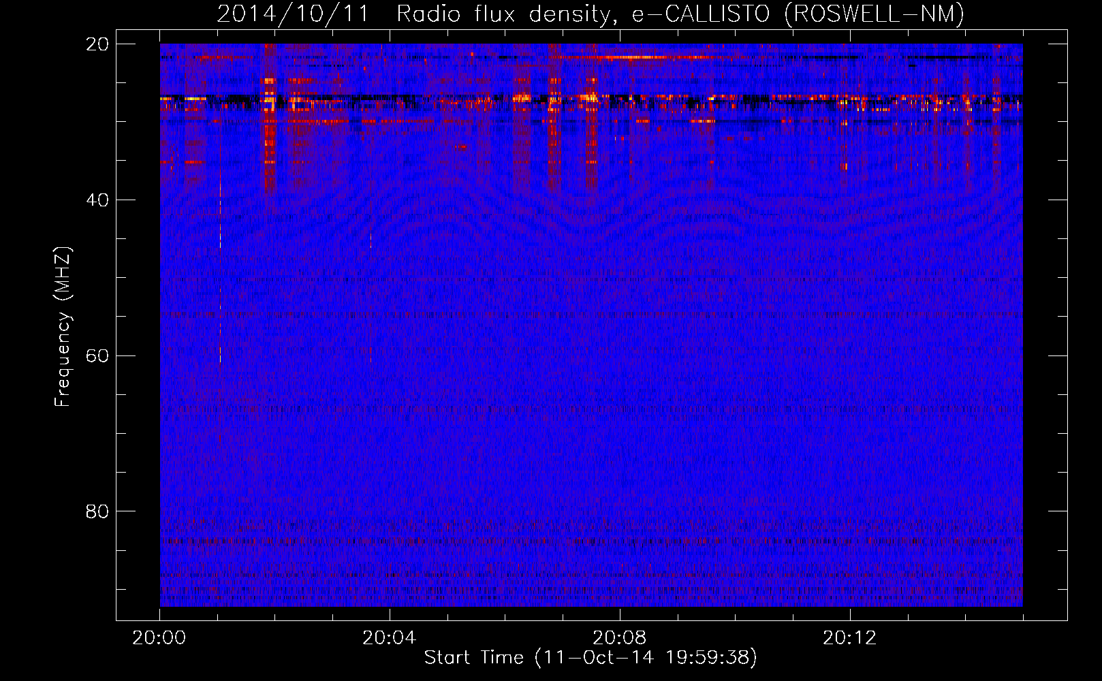
Task: Click the 20:12 time axis label
Action: pos(849,638)
